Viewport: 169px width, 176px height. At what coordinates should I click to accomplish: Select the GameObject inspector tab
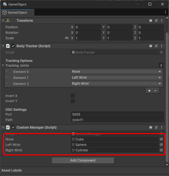(x=17, y=13)
